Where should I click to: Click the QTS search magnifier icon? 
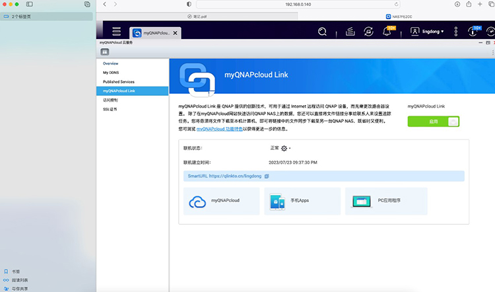[x=322, y=31]
